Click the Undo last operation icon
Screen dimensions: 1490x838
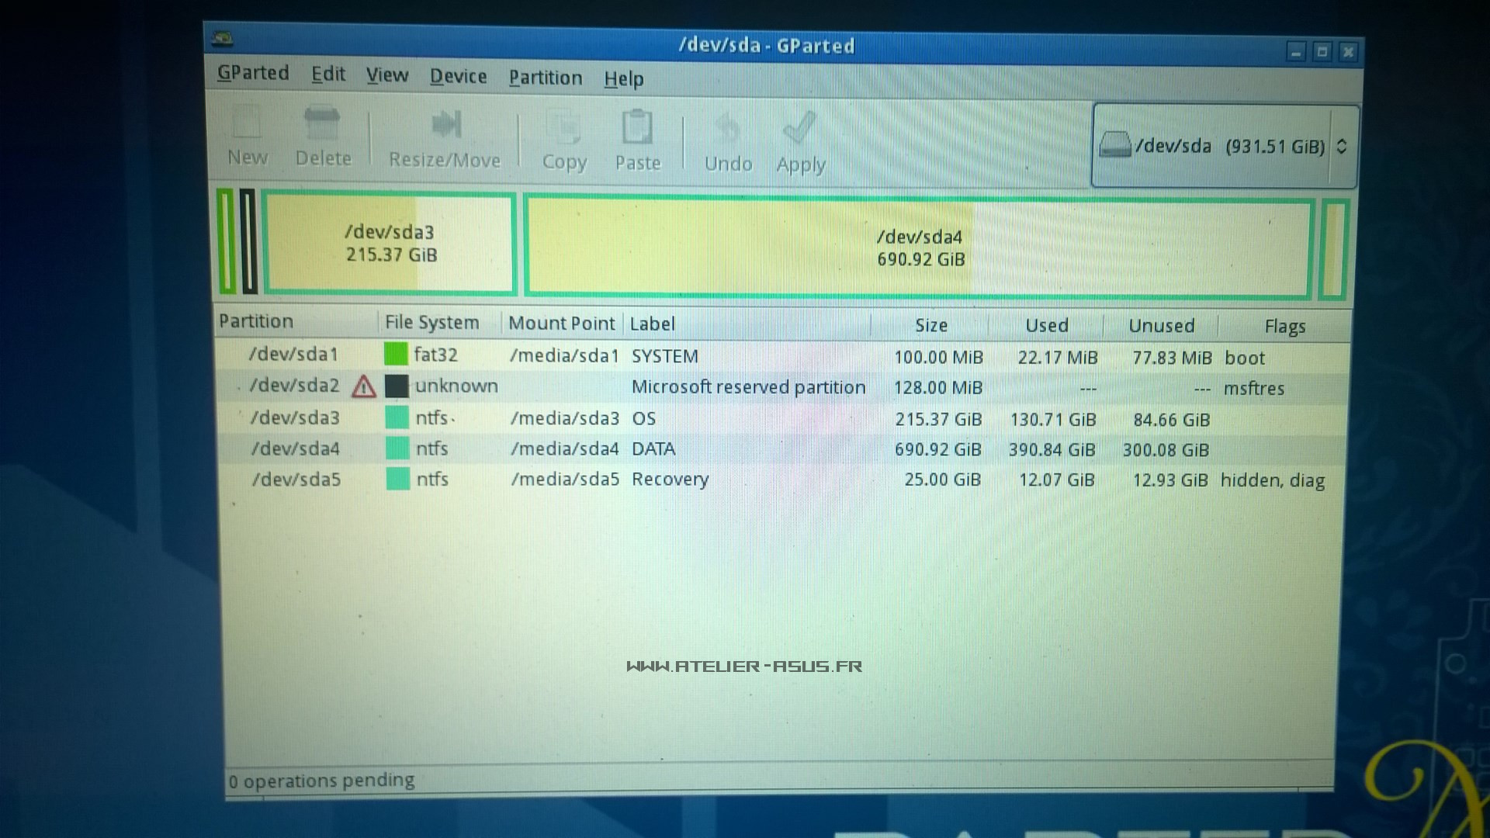click(728, 130)
